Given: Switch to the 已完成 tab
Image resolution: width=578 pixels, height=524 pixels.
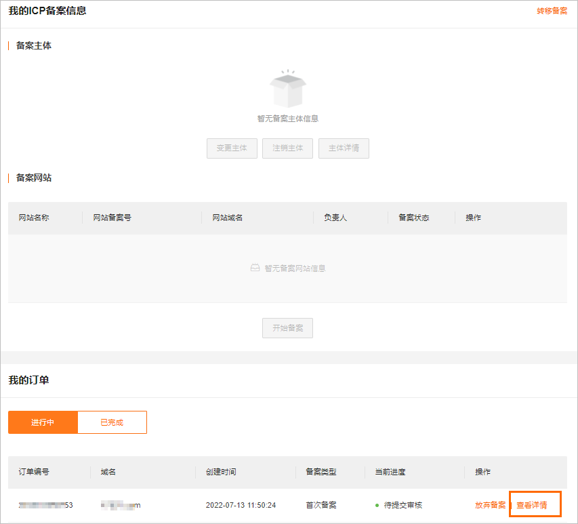Looking at the screenshot, I should 111,422.
